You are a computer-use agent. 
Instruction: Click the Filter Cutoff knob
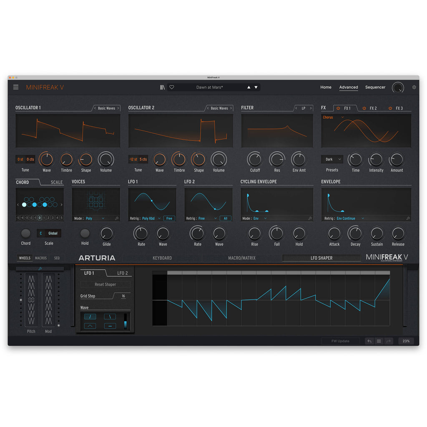(255, 159)
